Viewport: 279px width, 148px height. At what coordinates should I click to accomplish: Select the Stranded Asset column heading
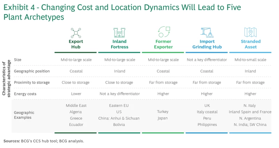click(251, 44)
